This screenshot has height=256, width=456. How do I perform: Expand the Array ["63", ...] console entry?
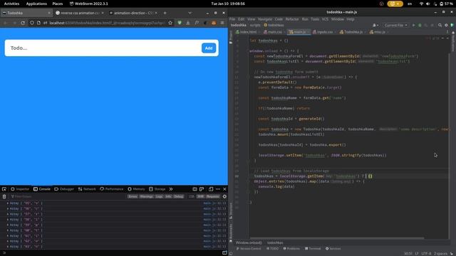(8, 247)
